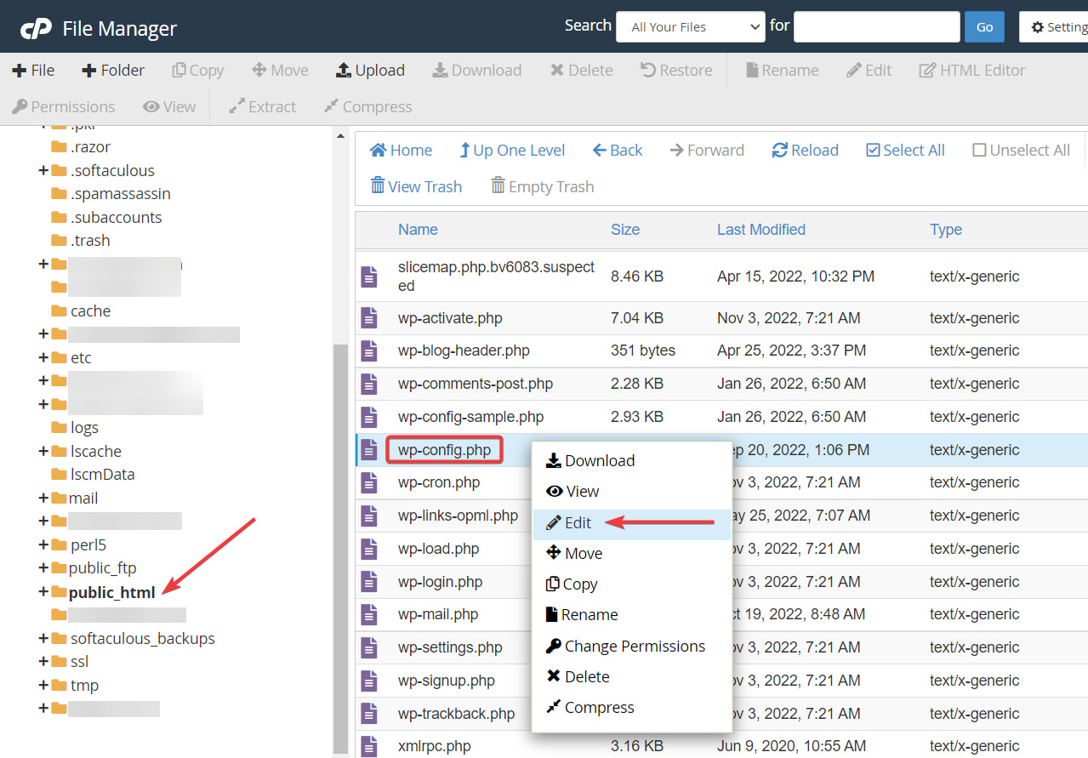Open the 'All Your Files' search dropdown
This screenshot has height=758, width=1088.
click(x=690, y=26)
